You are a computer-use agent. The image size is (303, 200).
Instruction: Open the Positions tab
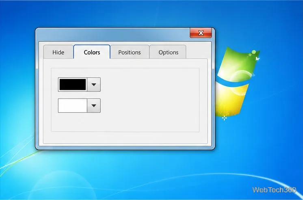click(130, 52)
